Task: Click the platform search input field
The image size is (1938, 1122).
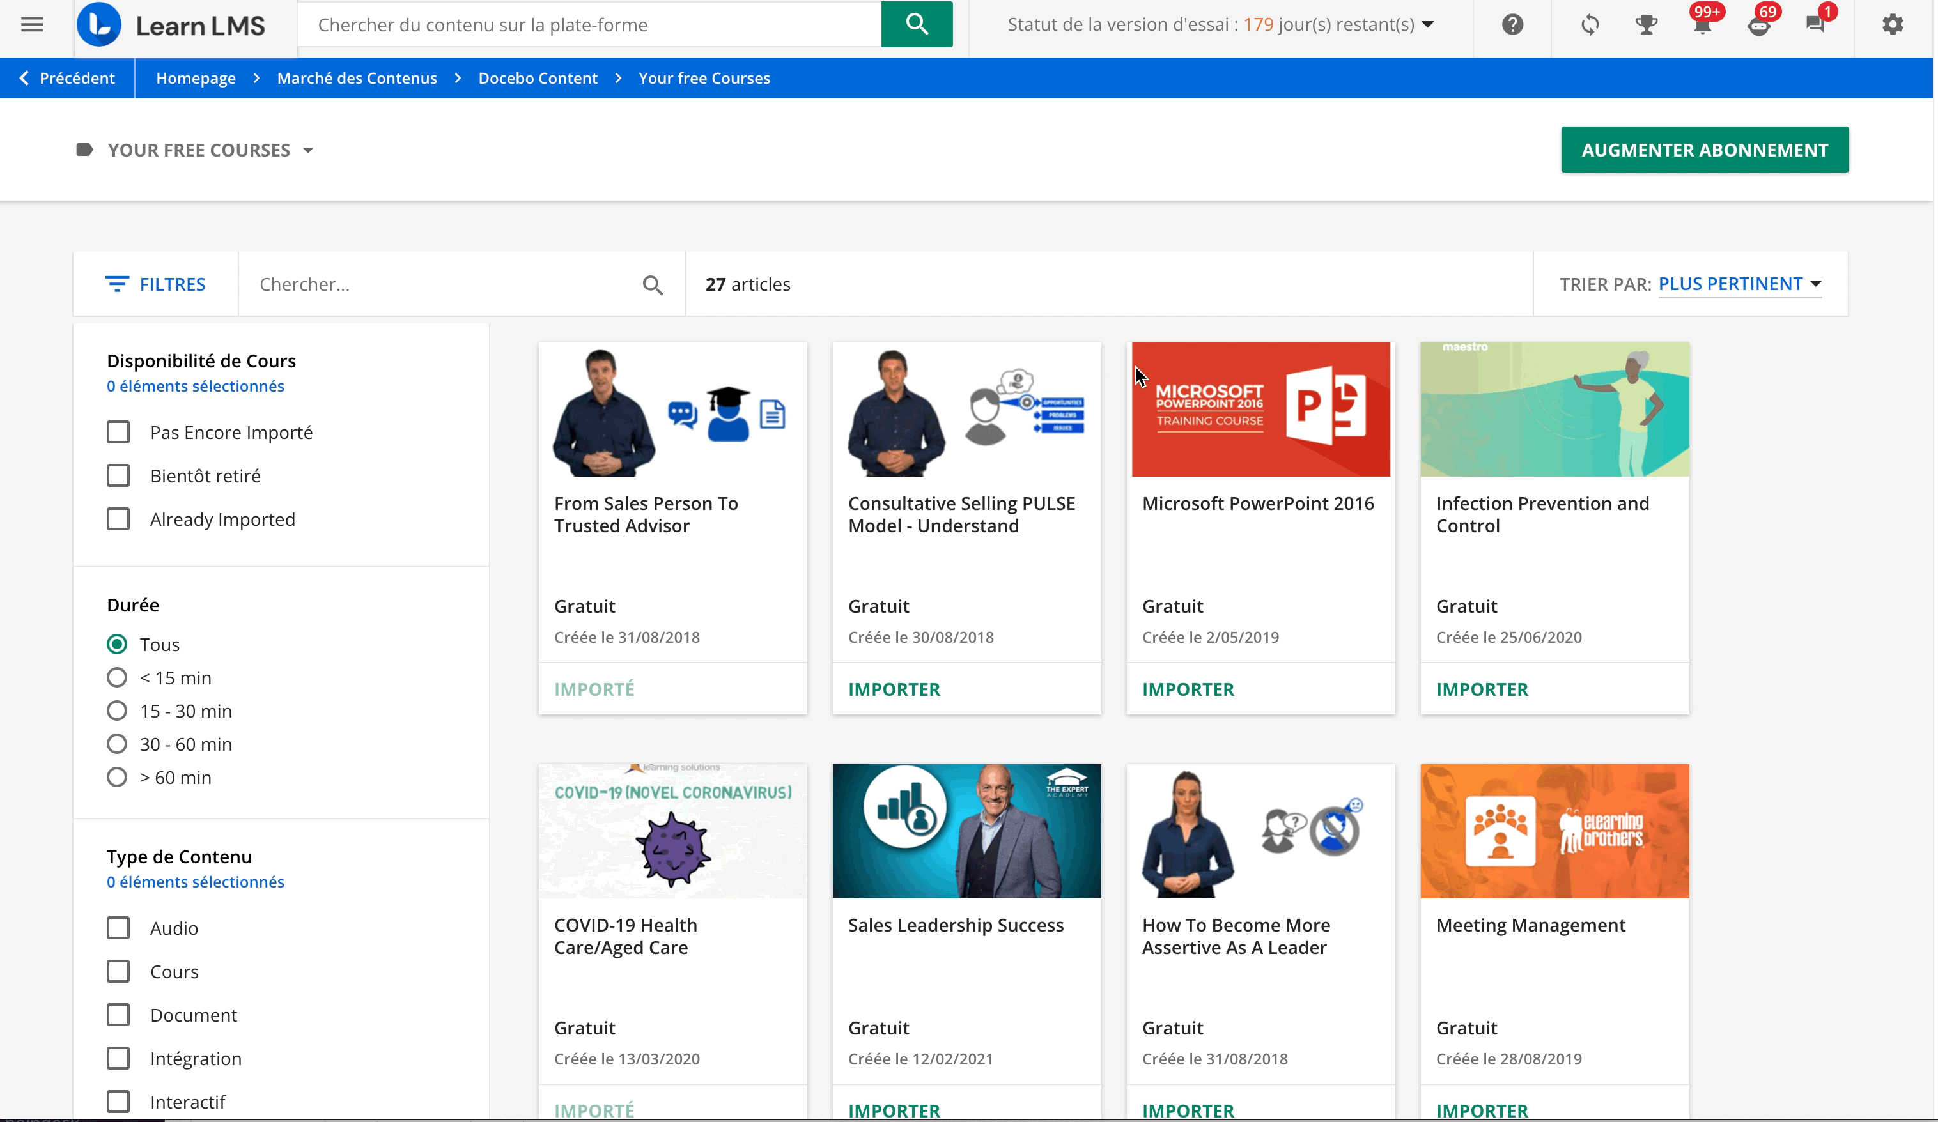Action: pyautogui.click(x=589, y=25)
